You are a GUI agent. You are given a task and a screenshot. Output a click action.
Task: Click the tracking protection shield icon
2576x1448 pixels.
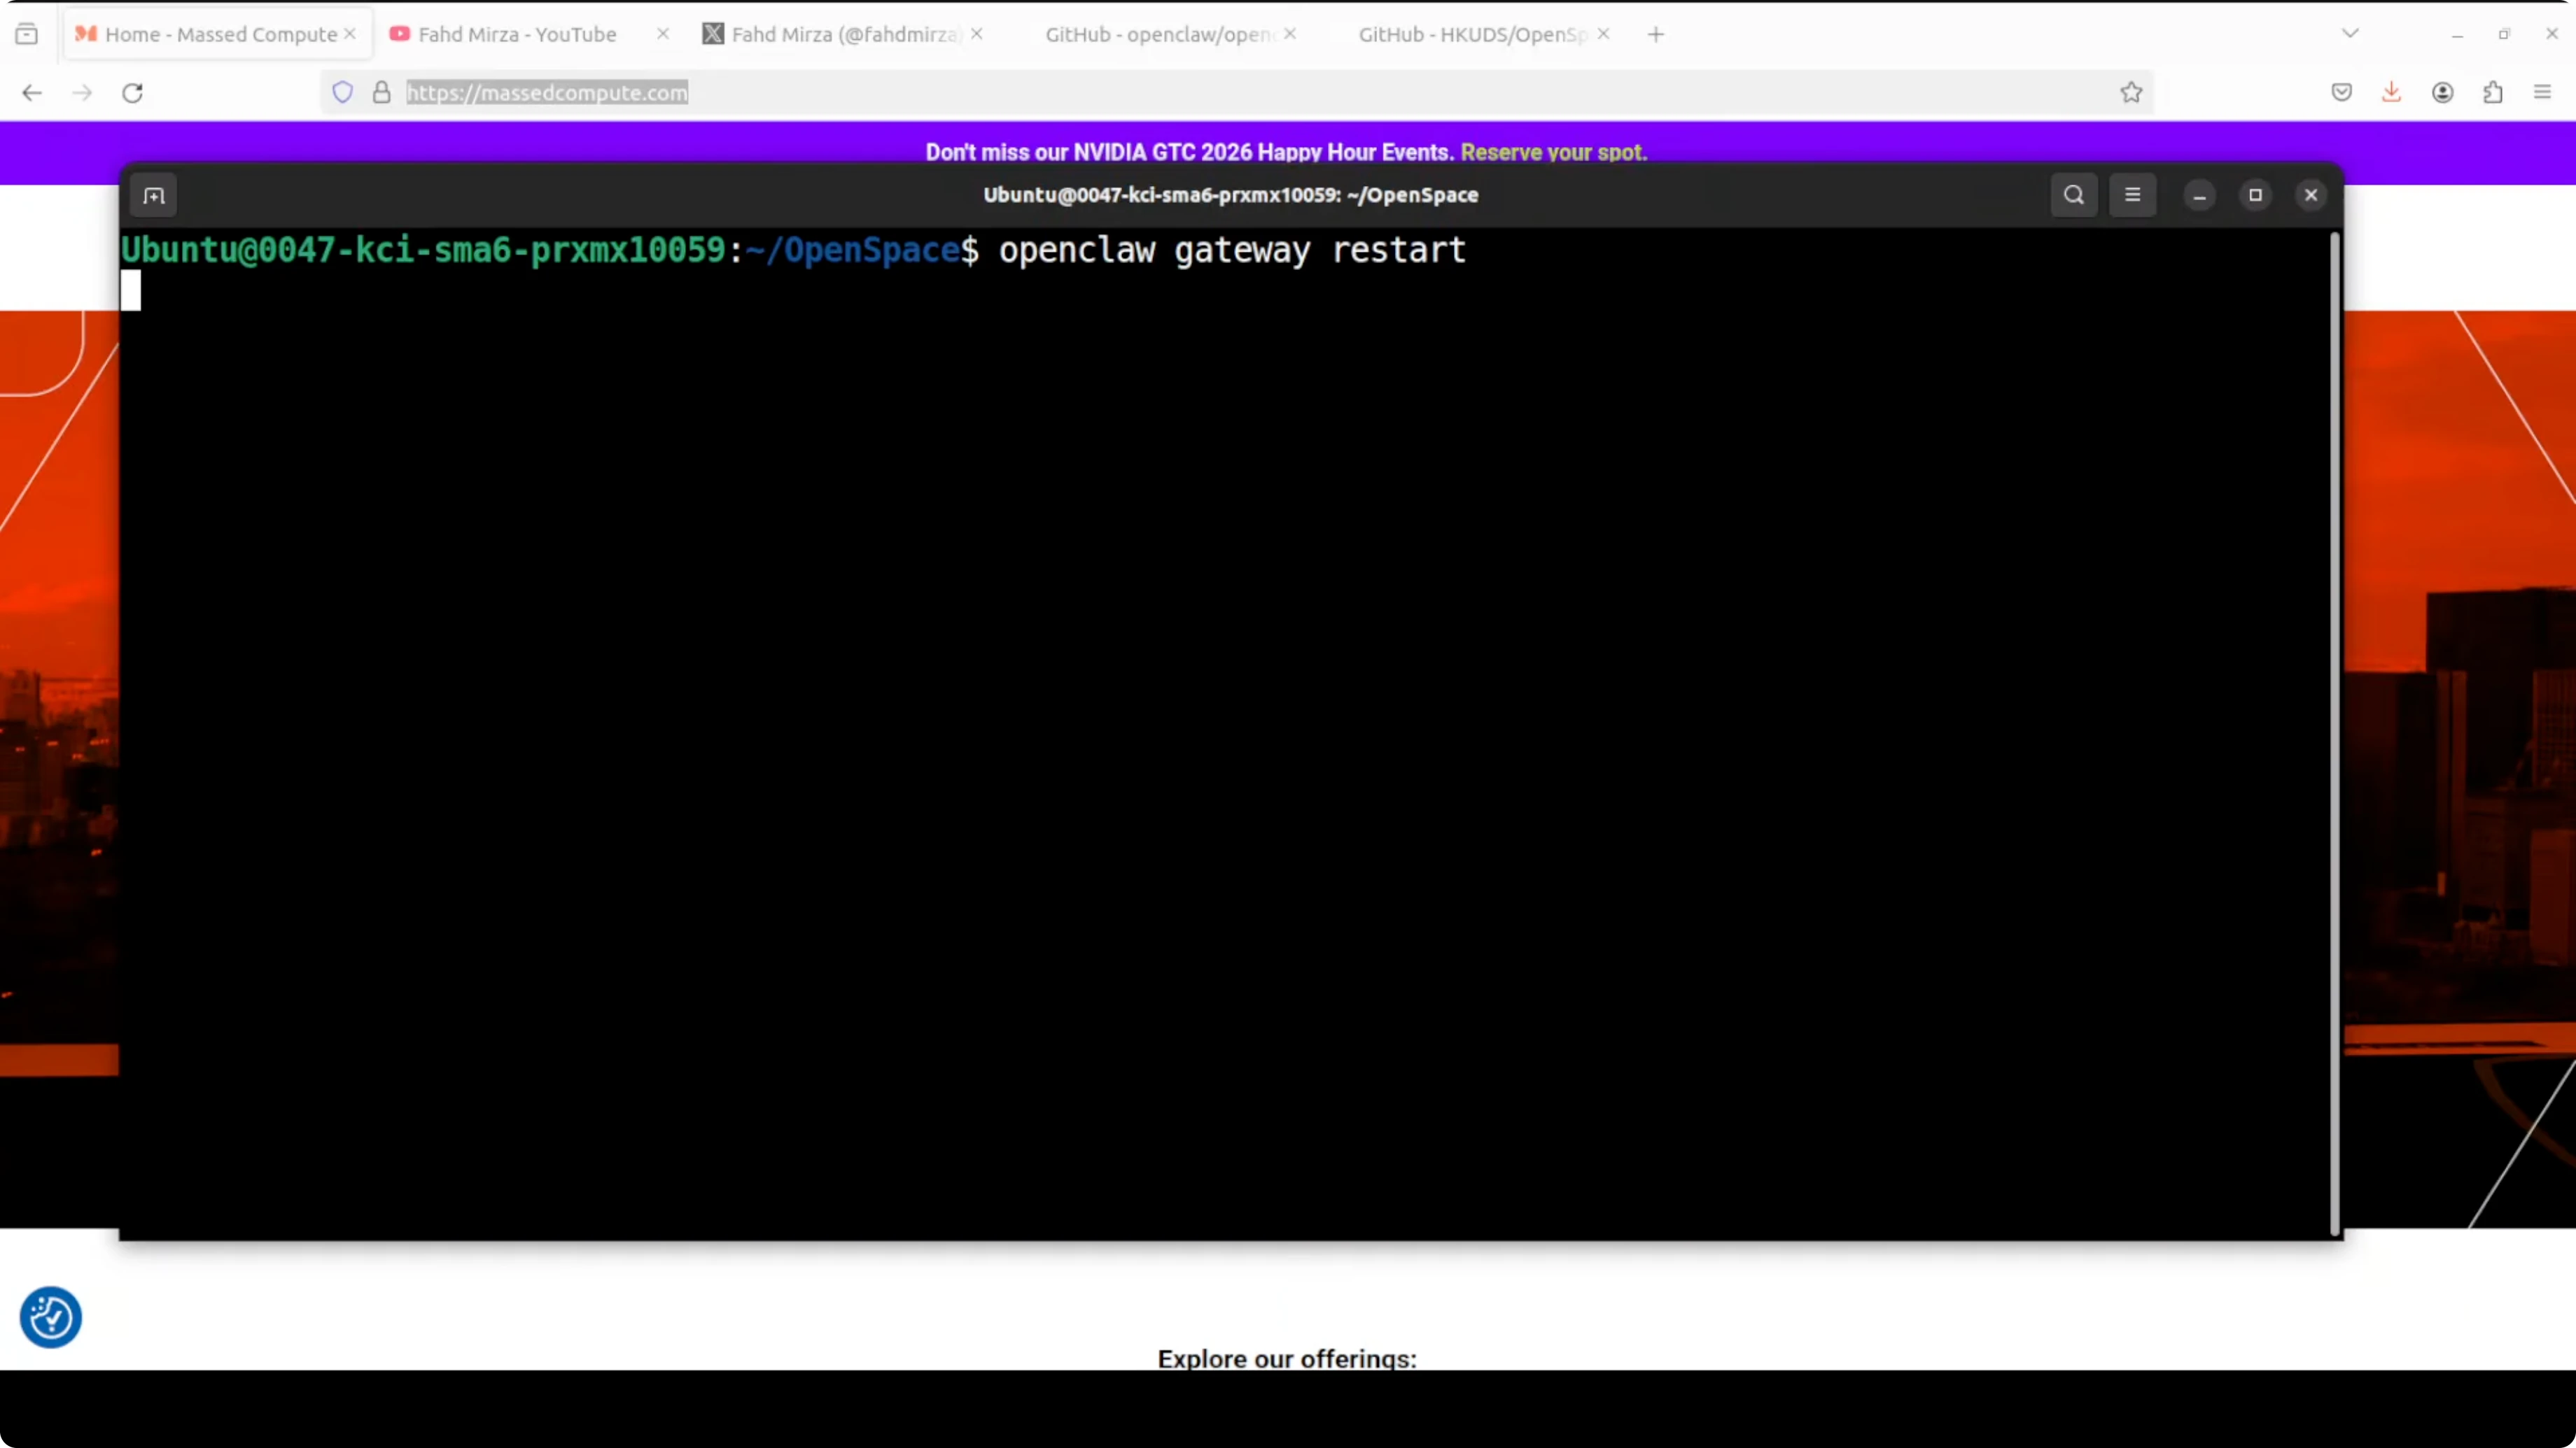click(343, 93)
